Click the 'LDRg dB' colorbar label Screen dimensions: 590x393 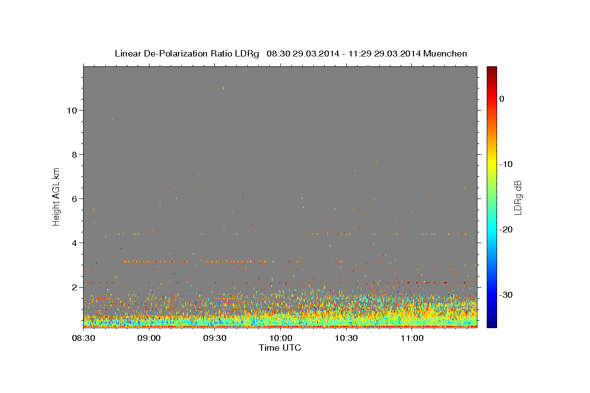click(518, 197)
